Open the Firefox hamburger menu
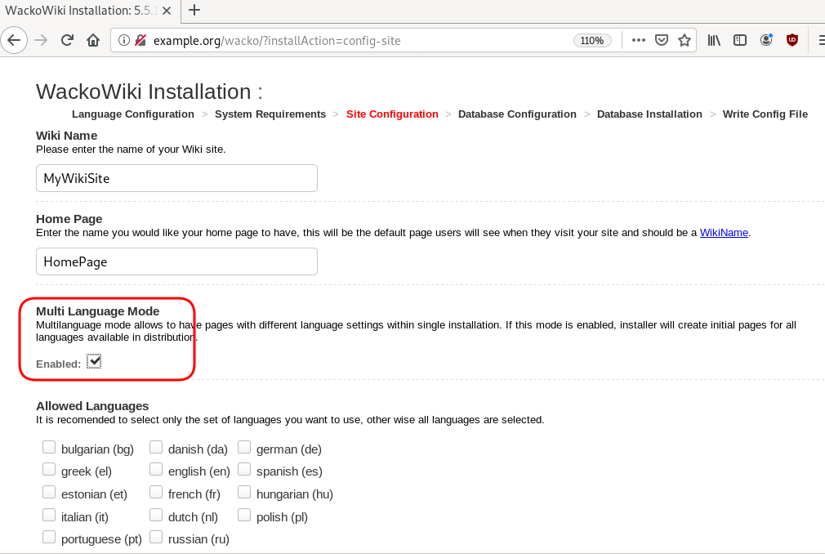This screenshot has width=825, height=554. pyautogui.click(x=819, y=40)
